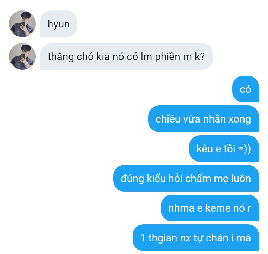Click the word 'thằng' in the gray bubble
The height and width of the screenshot is (254, 268).
[61, 57]
